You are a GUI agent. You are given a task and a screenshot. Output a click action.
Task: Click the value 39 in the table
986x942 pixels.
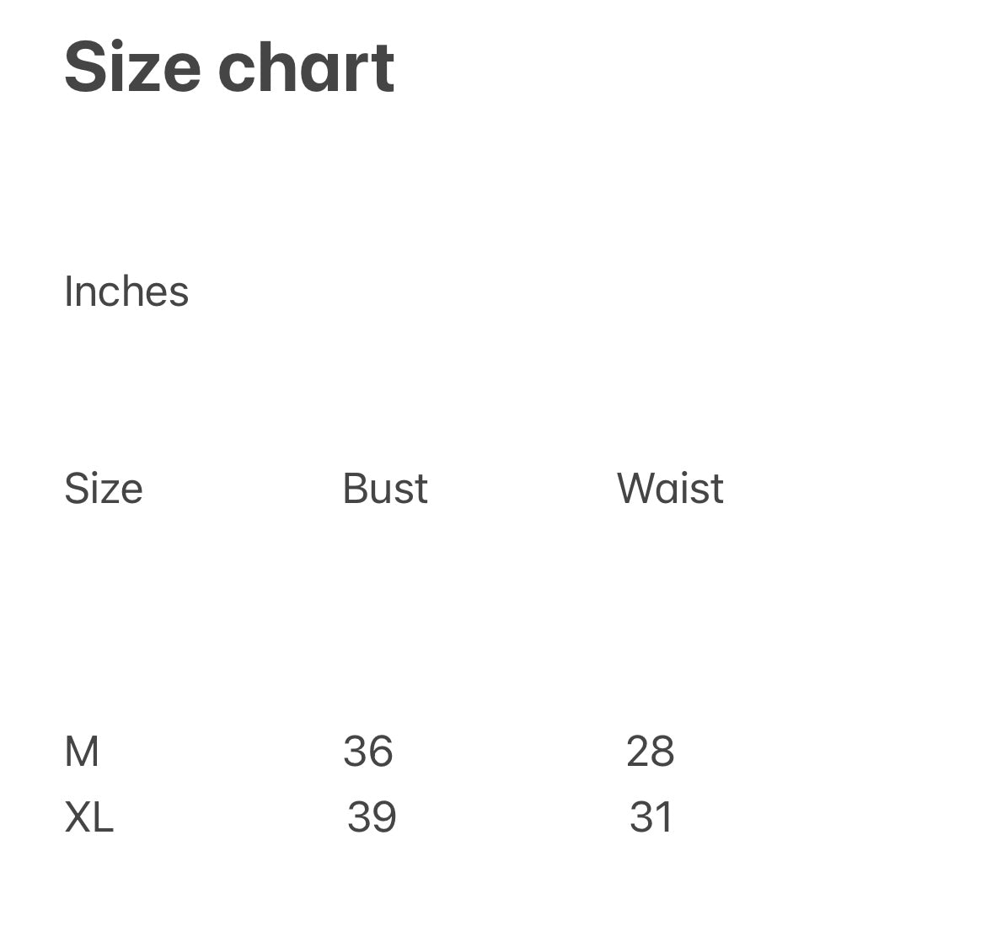pyautogui.click(x=372, y=817)
